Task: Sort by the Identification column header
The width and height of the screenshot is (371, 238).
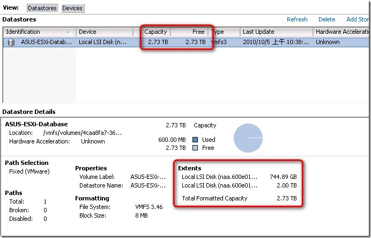Action: [x=39, y=32]
